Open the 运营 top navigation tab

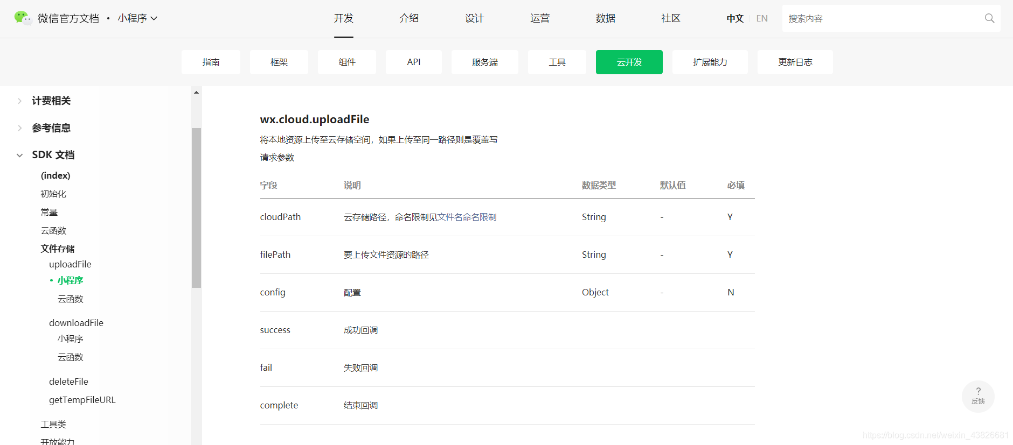coord(540,18)
